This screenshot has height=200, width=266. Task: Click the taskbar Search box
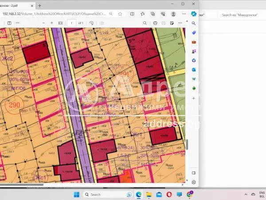point(108,195)
